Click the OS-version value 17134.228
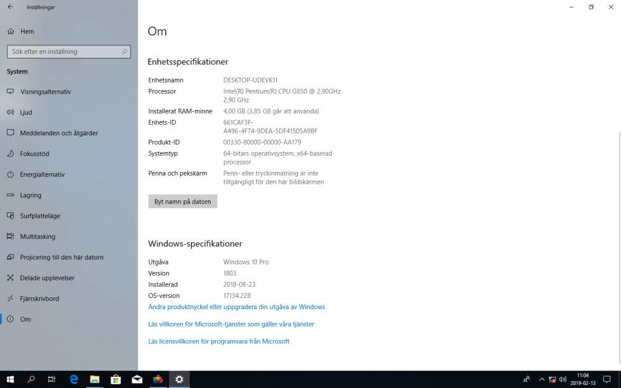The width and height of the screenshot is (621, 388). coord(237,296)
